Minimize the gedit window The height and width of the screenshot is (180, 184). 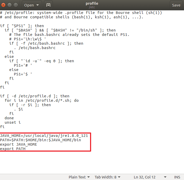pos(9,5)
